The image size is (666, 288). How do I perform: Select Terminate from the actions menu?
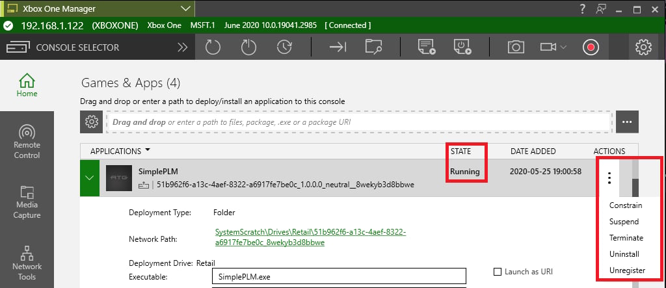pos(626,238)
